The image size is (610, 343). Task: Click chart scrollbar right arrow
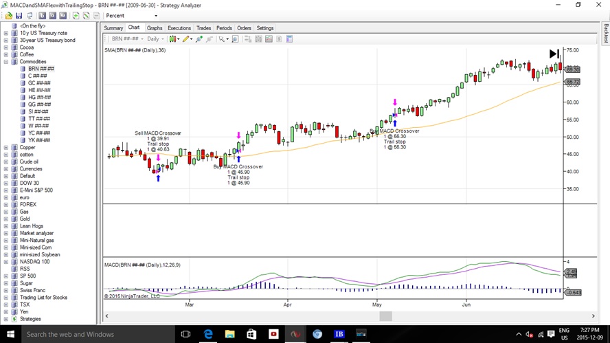[x=594, y=316]
